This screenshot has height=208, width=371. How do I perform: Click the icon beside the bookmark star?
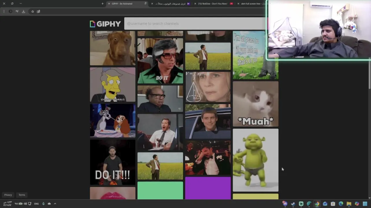point(38,11)
